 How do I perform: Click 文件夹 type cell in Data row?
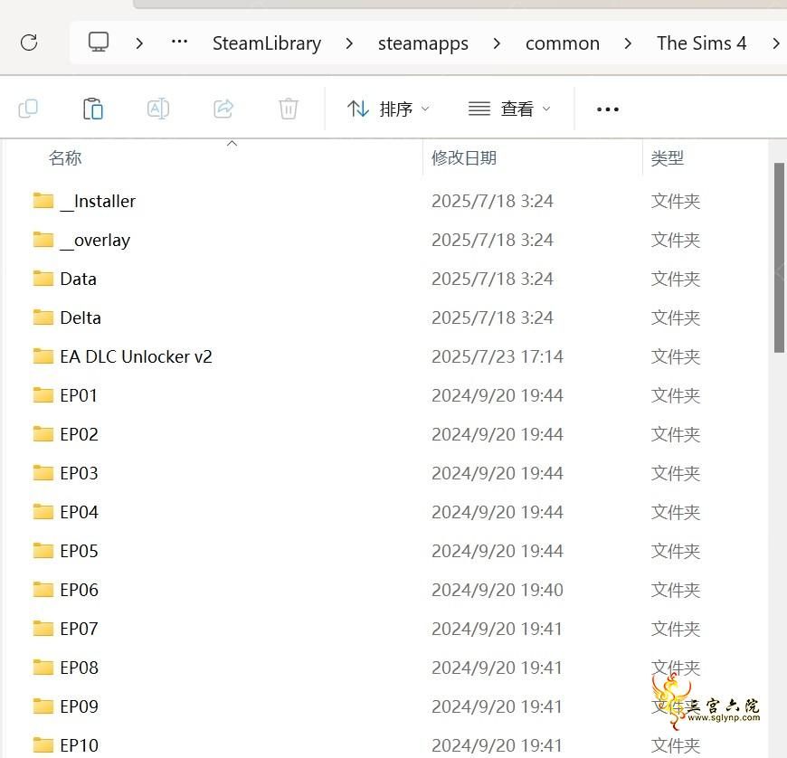click(676, 279)
